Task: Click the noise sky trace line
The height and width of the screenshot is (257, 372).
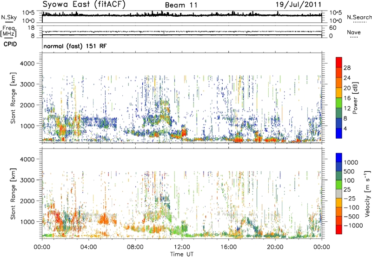Action: pyautogui.click(x=182, y=15)
